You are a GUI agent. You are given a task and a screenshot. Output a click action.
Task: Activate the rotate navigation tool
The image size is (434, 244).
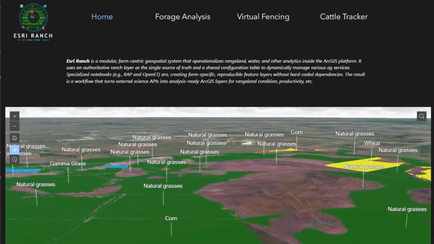[14, 159]
